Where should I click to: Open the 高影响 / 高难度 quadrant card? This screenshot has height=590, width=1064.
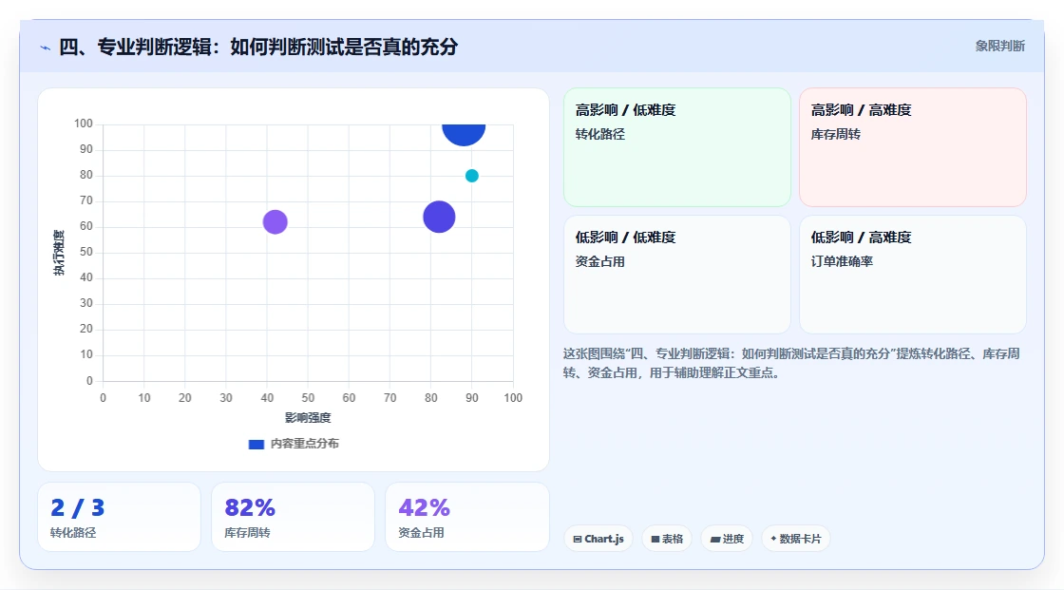pos(913,147)
